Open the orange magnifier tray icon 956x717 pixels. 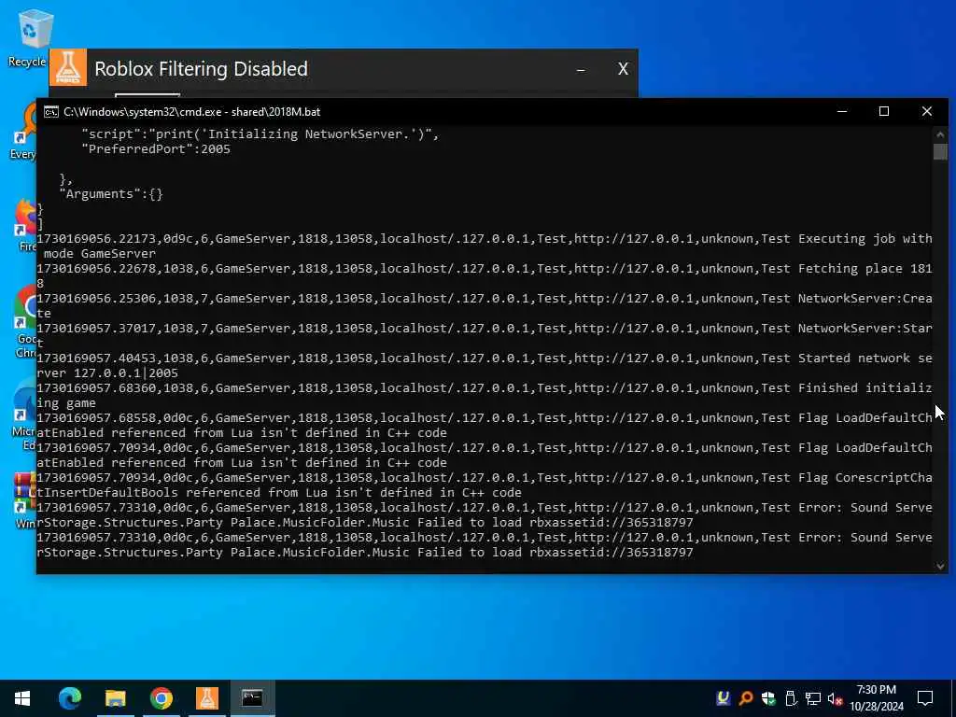(x=745, y=698)
